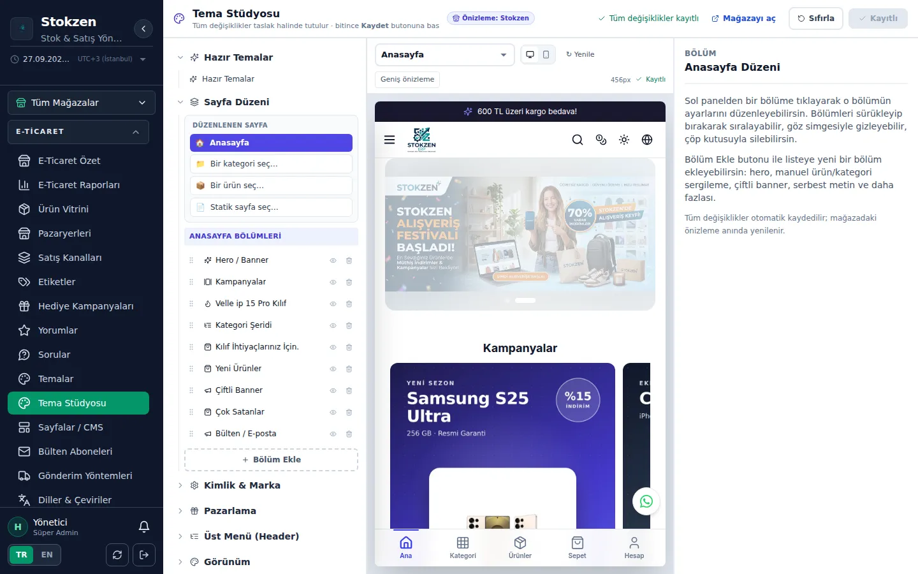
Task: Click the Sıfırla reset button
Action: point(816,18)
